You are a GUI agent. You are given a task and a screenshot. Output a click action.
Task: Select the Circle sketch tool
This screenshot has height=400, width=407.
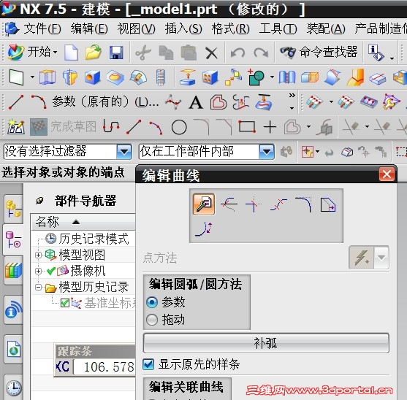179,127
